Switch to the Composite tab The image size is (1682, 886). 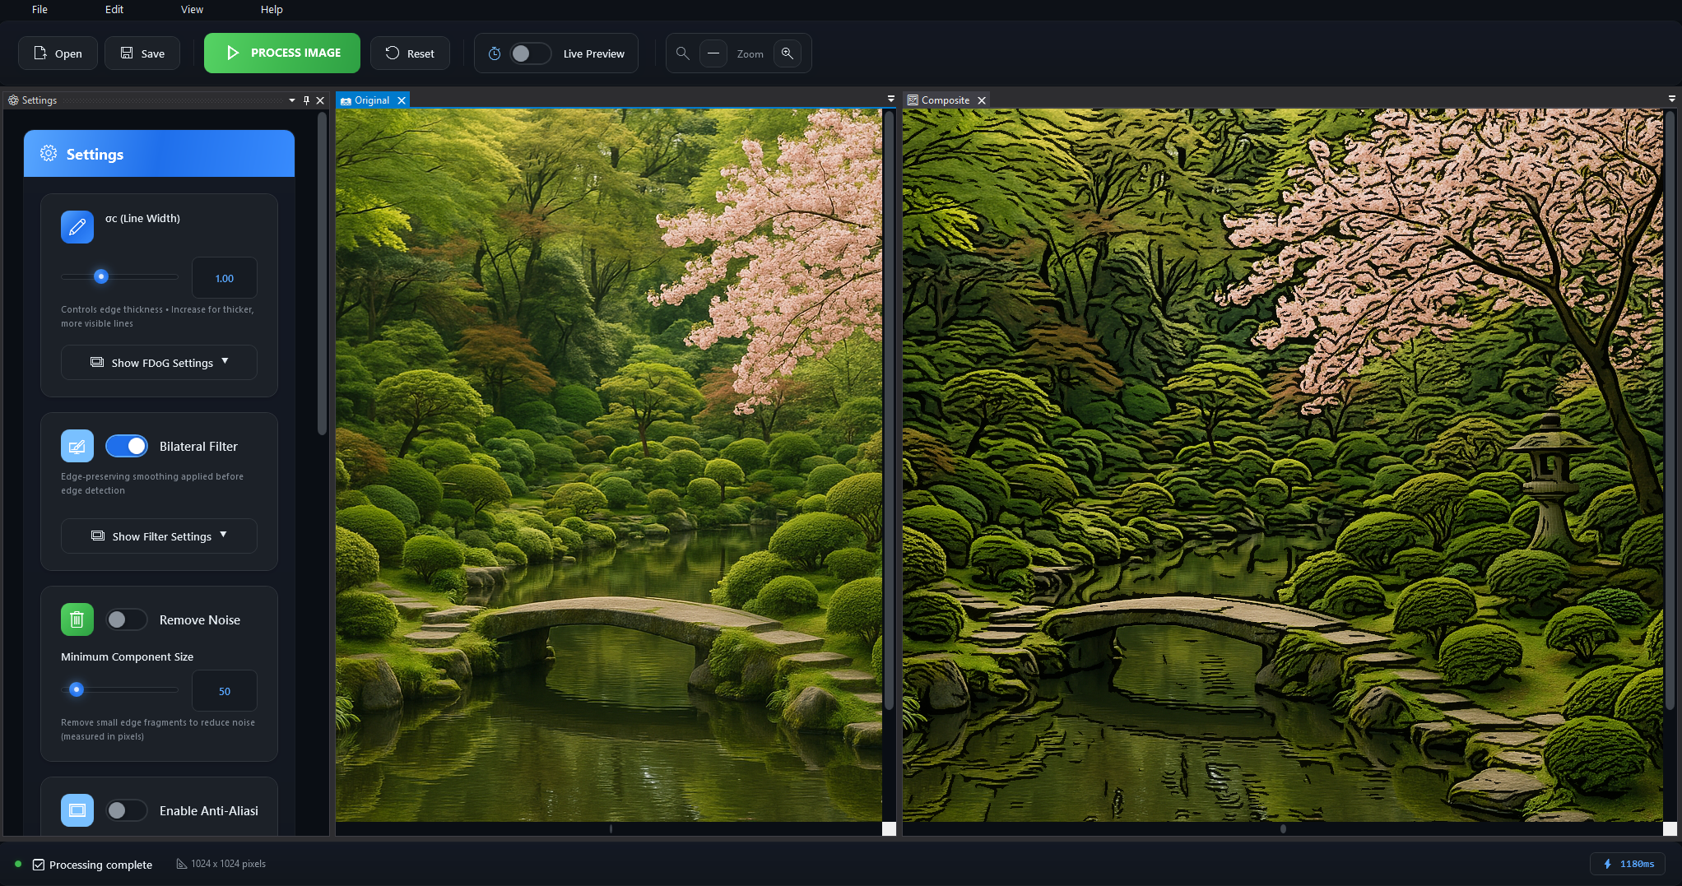[x=945, y=100]
